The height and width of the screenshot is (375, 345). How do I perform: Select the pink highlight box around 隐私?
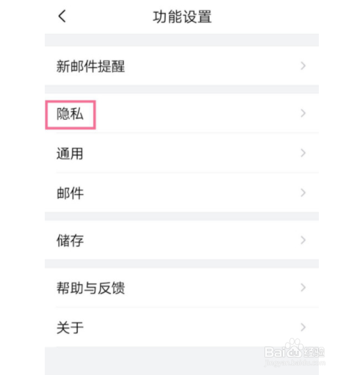pos(70,115)
